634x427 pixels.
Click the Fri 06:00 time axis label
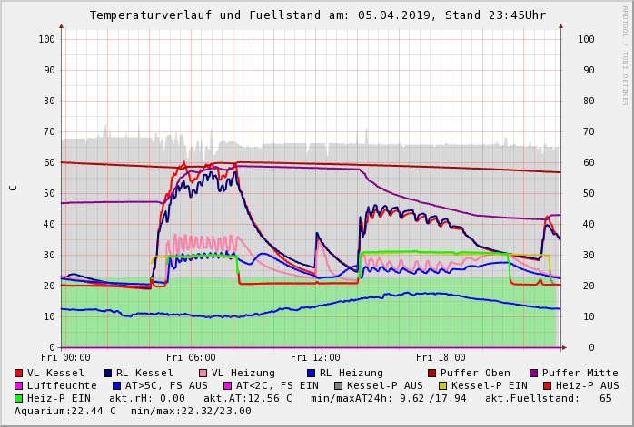pos(191,357)
